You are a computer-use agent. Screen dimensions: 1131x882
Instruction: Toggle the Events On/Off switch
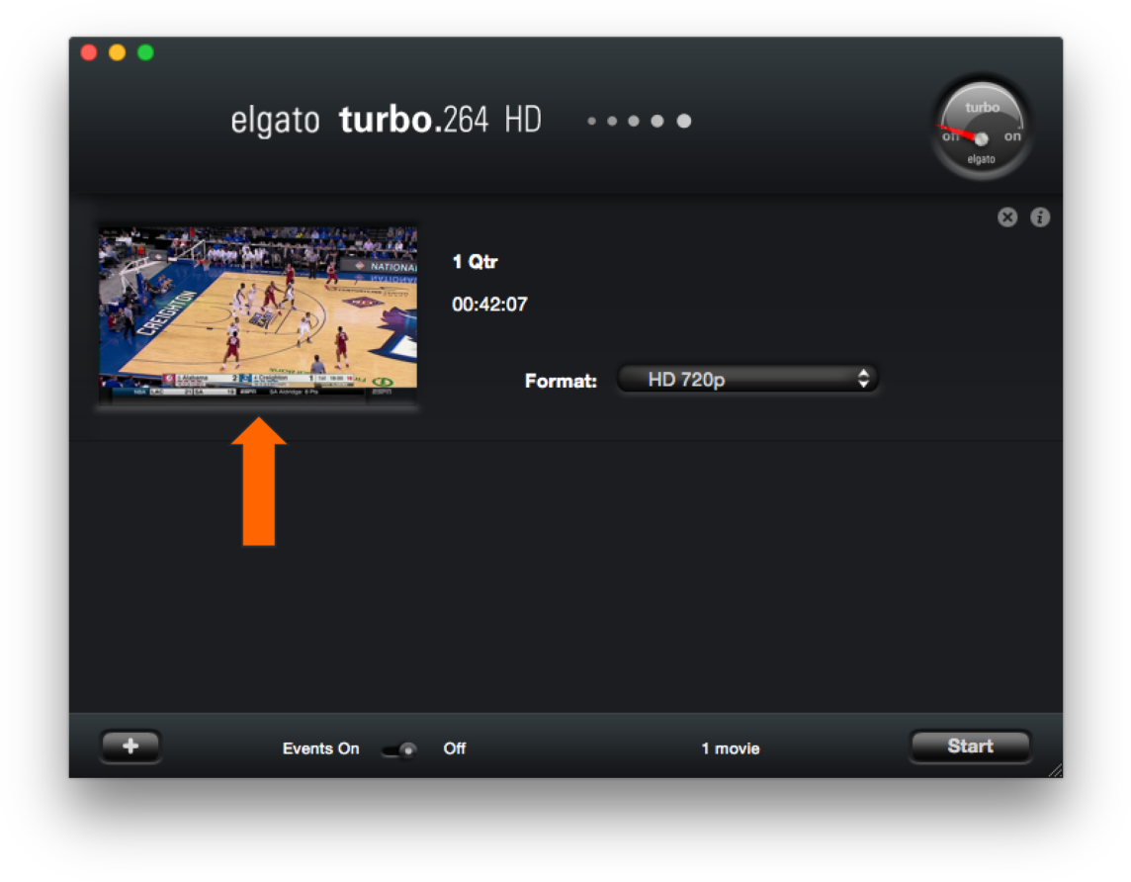pos(399,750)
